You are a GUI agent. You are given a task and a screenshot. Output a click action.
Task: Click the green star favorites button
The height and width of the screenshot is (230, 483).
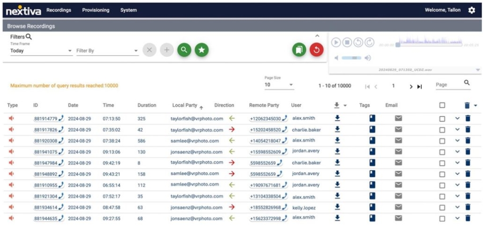point(201,49)
